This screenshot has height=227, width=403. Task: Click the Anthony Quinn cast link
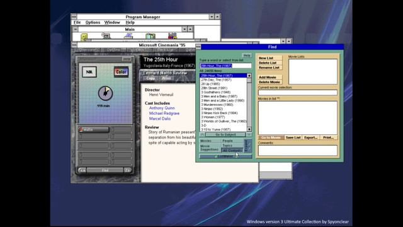tap(162, 108)
